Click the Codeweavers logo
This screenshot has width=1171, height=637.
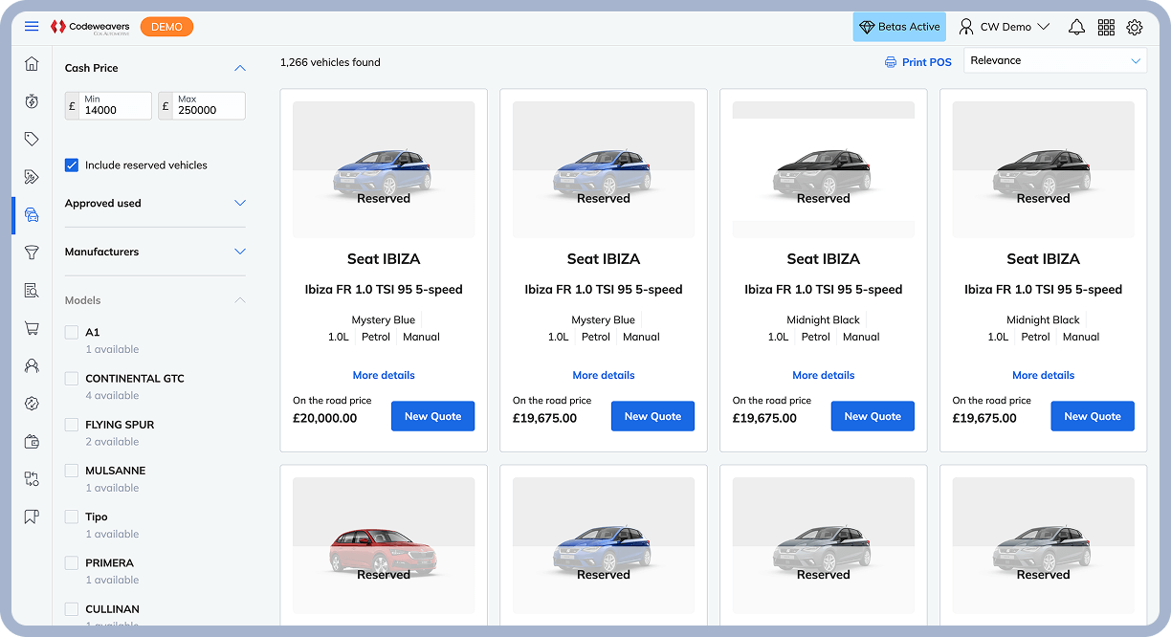tap(90, 27)
